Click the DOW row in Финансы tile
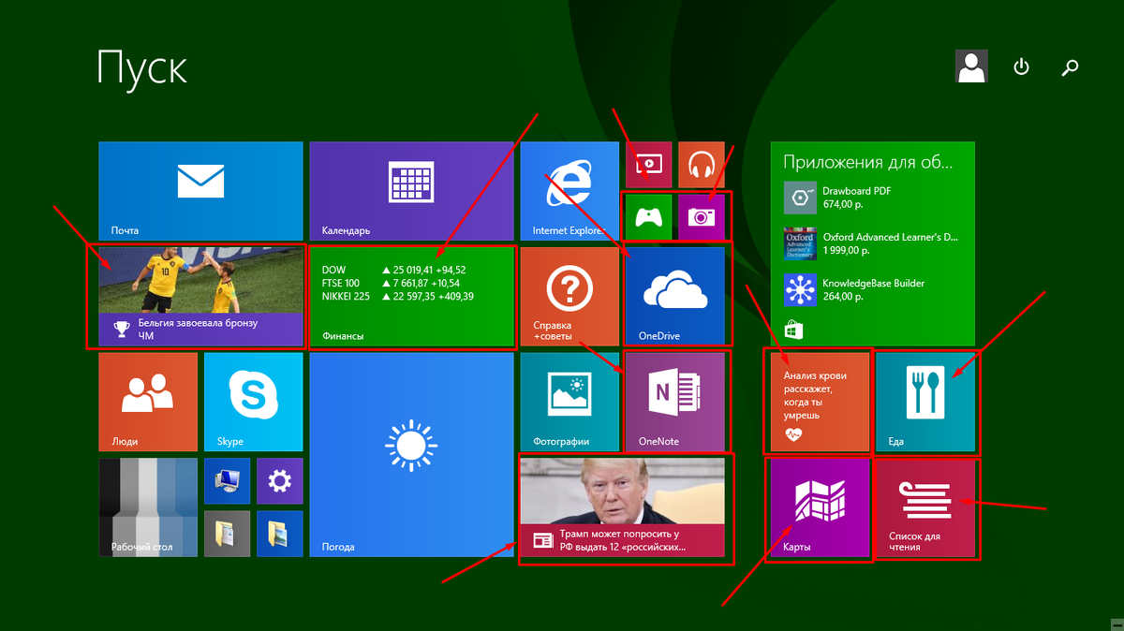1124x631 pixels. [394, 270]
